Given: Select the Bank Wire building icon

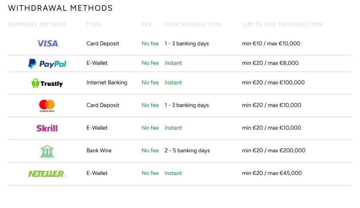Looking at the screenshot, I should click(x=47, y=151).
